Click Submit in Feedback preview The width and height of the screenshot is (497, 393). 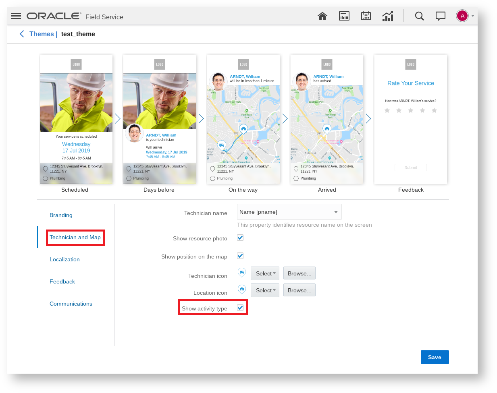[x=411, y=168]
